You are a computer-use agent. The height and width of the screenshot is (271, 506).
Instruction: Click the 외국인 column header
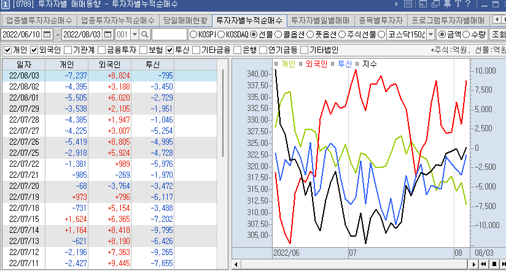click(x=110, y=64)
